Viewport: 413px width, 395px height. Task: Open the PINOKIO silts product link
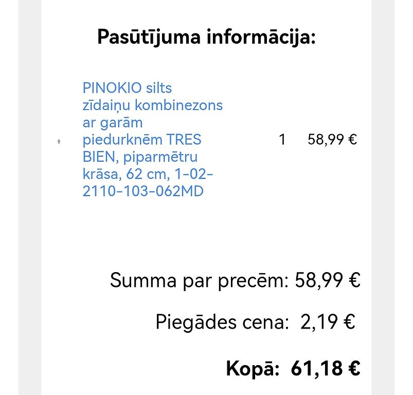click(x=127, y=88)
